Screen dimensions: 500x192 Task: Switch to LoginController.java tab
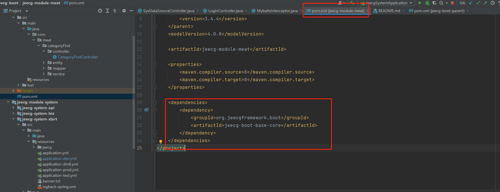point(225,11)
